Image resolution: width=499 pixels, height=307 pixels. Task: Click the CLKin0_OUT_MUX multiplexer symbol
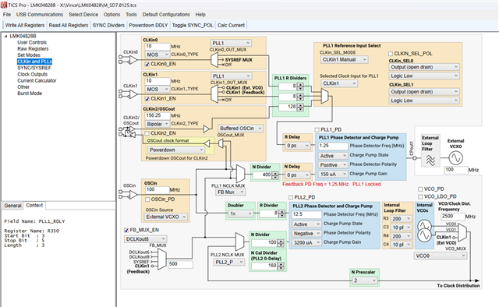[215, 60]
